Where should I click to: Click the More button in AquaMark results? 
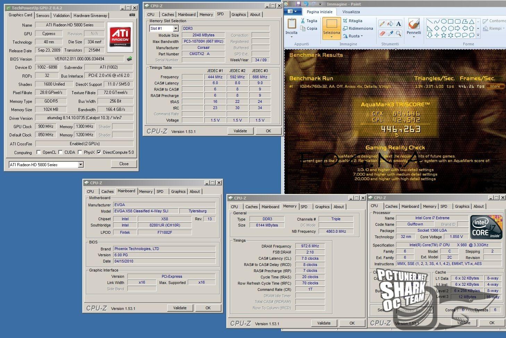495,86
